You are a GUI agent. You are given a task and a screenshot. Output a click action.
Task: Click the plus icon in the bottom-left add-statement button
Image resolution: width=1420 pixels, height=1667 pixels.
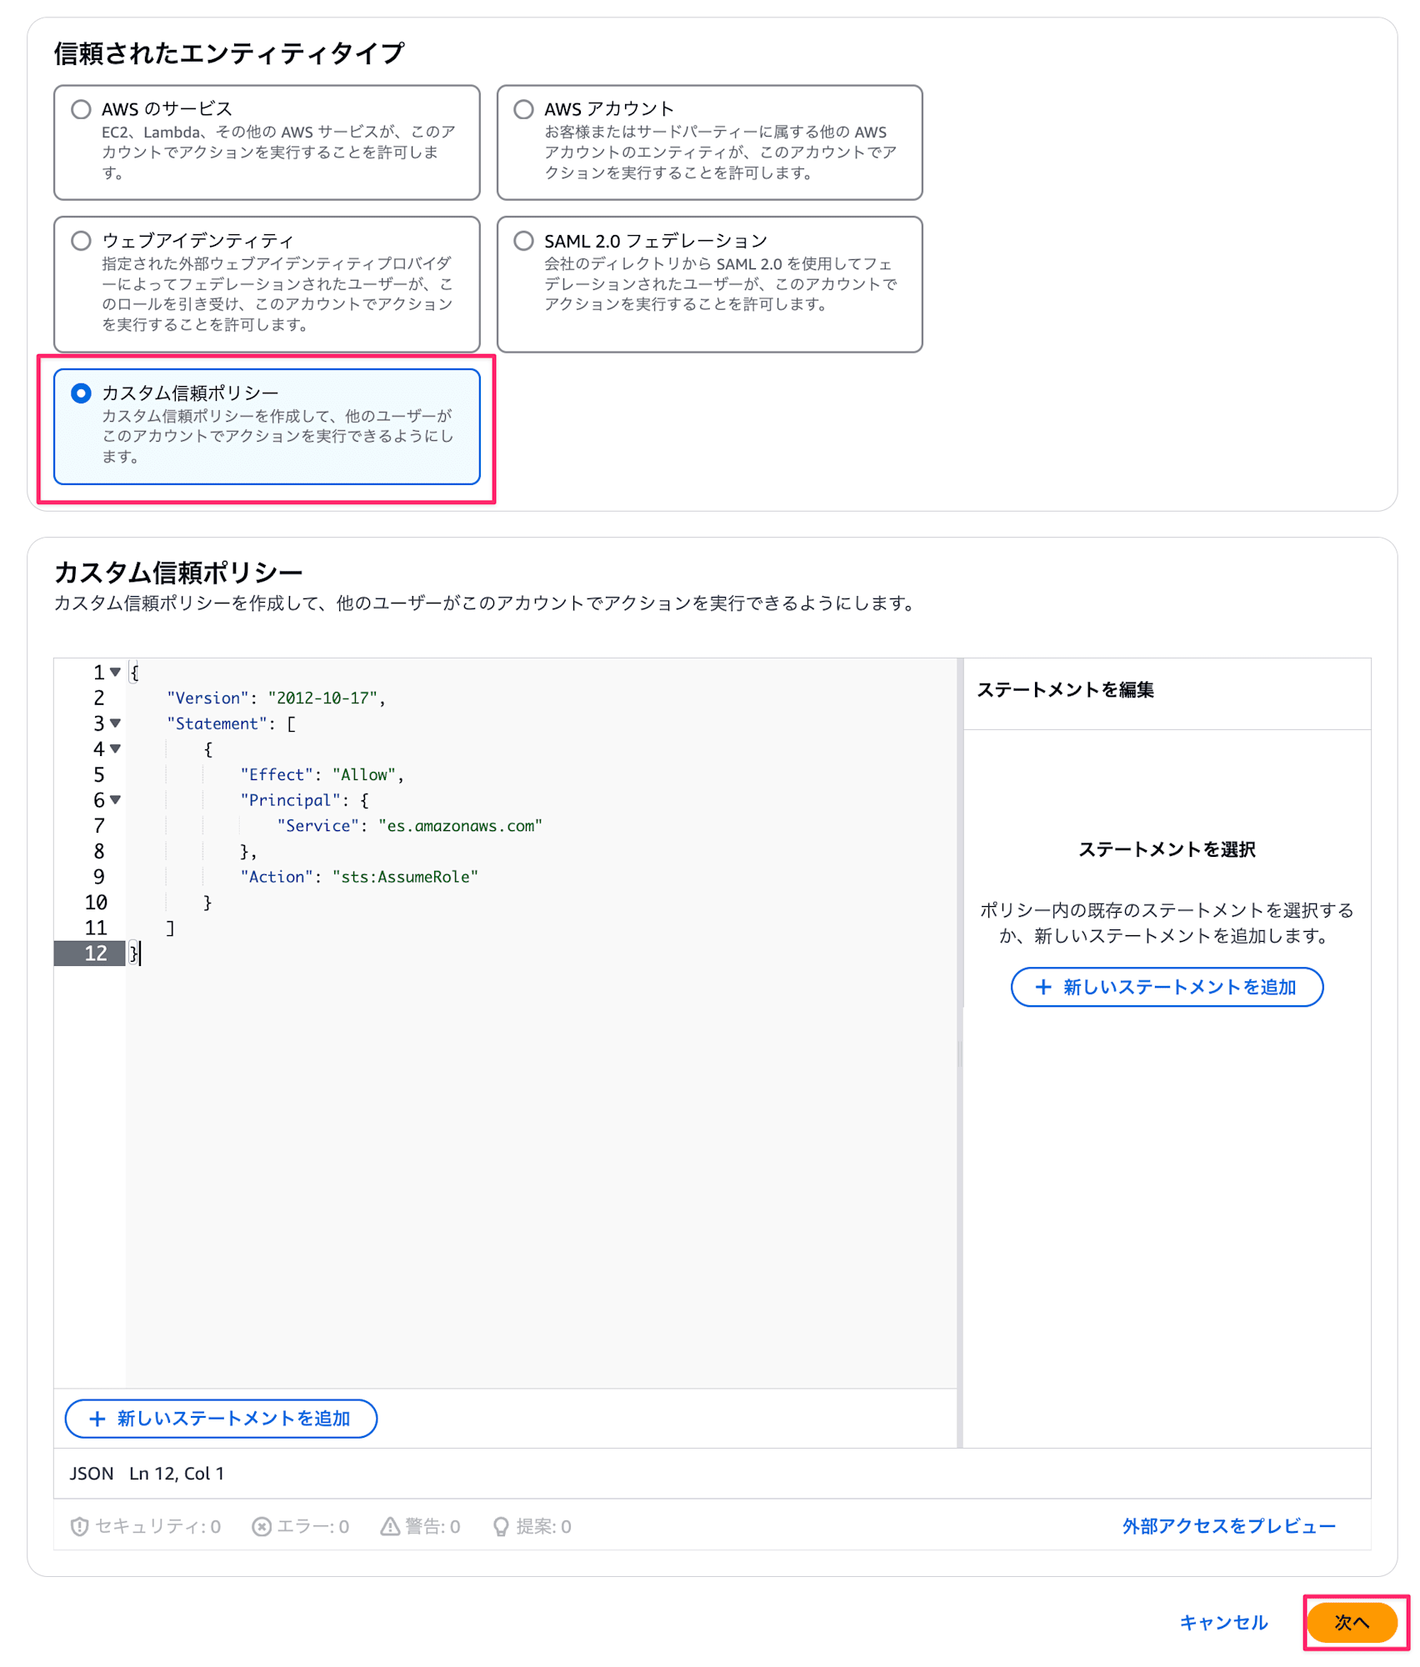[x=97, y=1419]
